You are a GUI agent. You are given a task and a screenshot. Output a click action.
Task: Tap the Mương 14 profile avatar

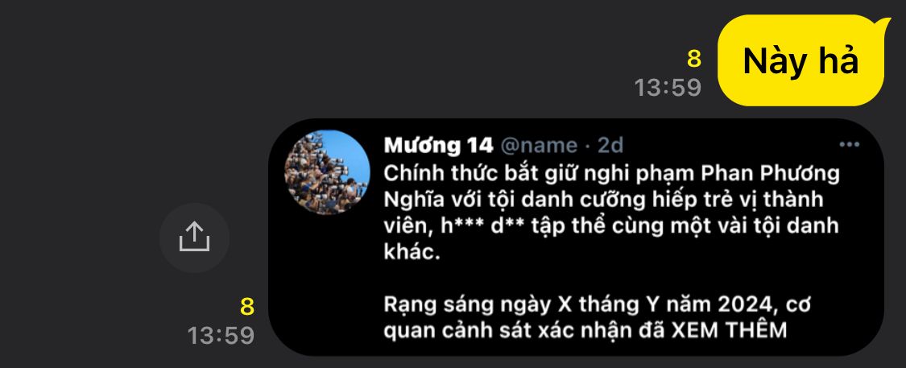[x=327, y=172]
